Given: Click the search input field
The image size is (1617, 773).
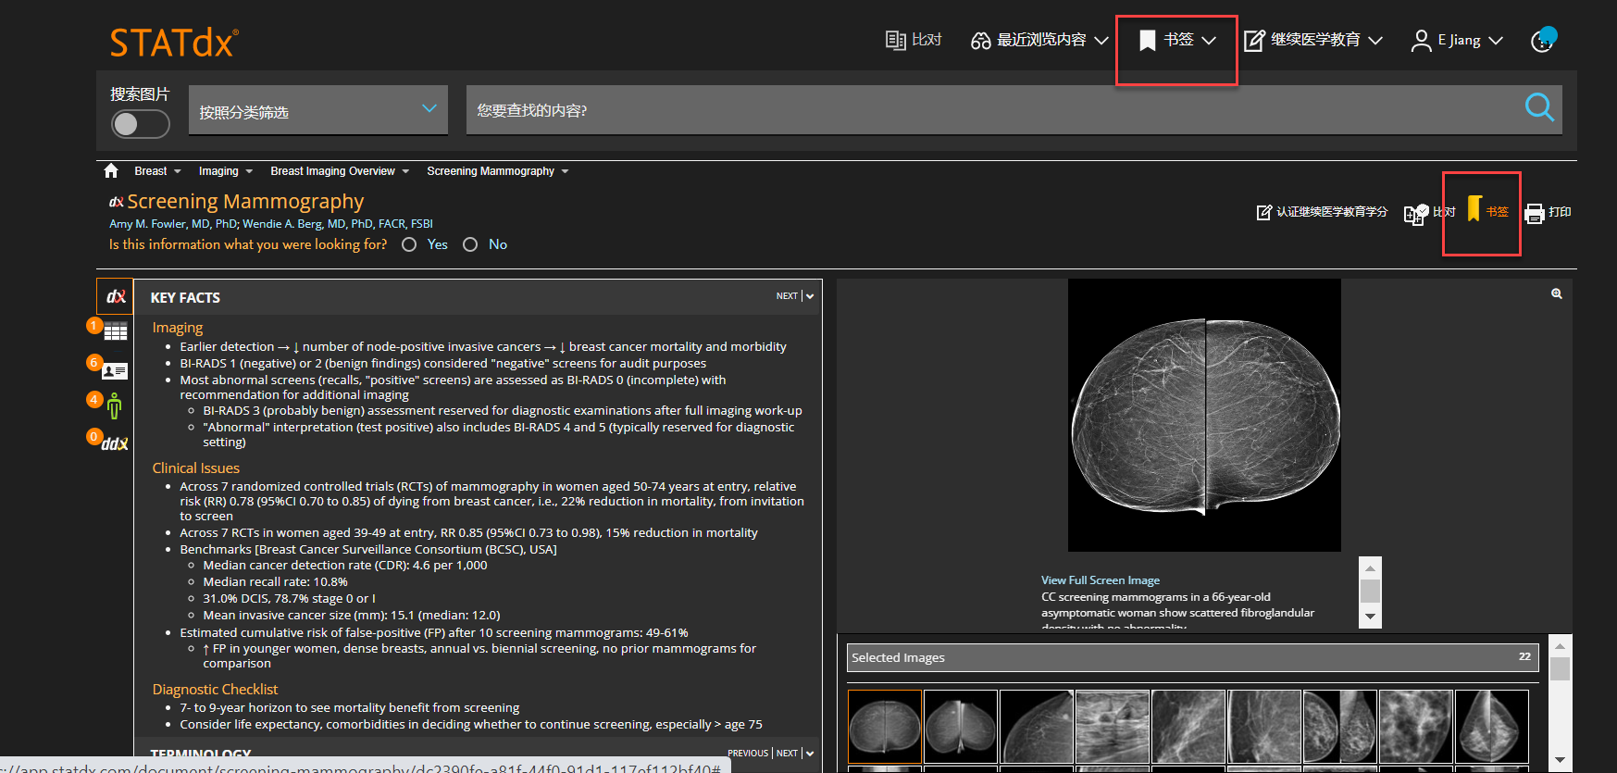Looking at the screenshot, I should pyautogui.click(x=990, y=110).
